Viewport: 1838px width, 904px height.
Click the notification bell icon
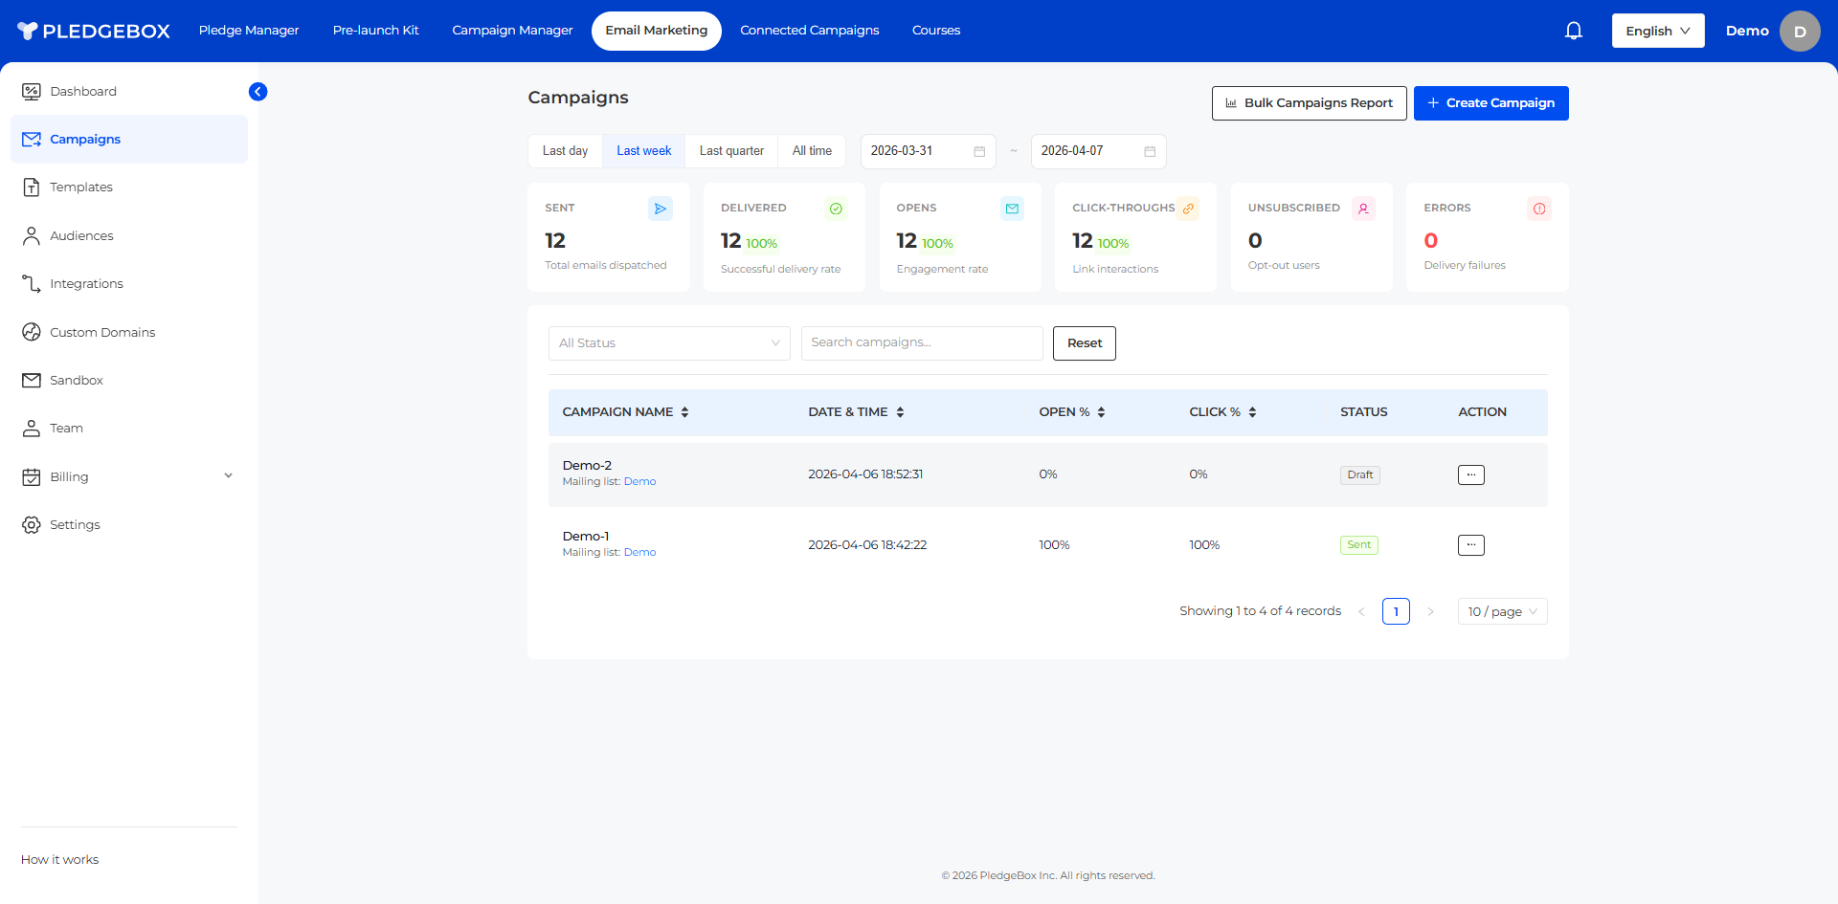(x=1573, y=31)
